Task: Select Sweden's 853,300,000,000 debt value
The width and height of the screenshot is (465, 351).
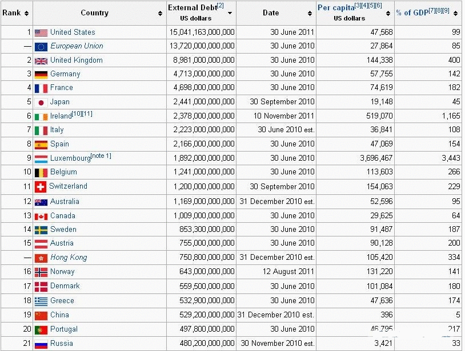Action: [x=207, y=230]
